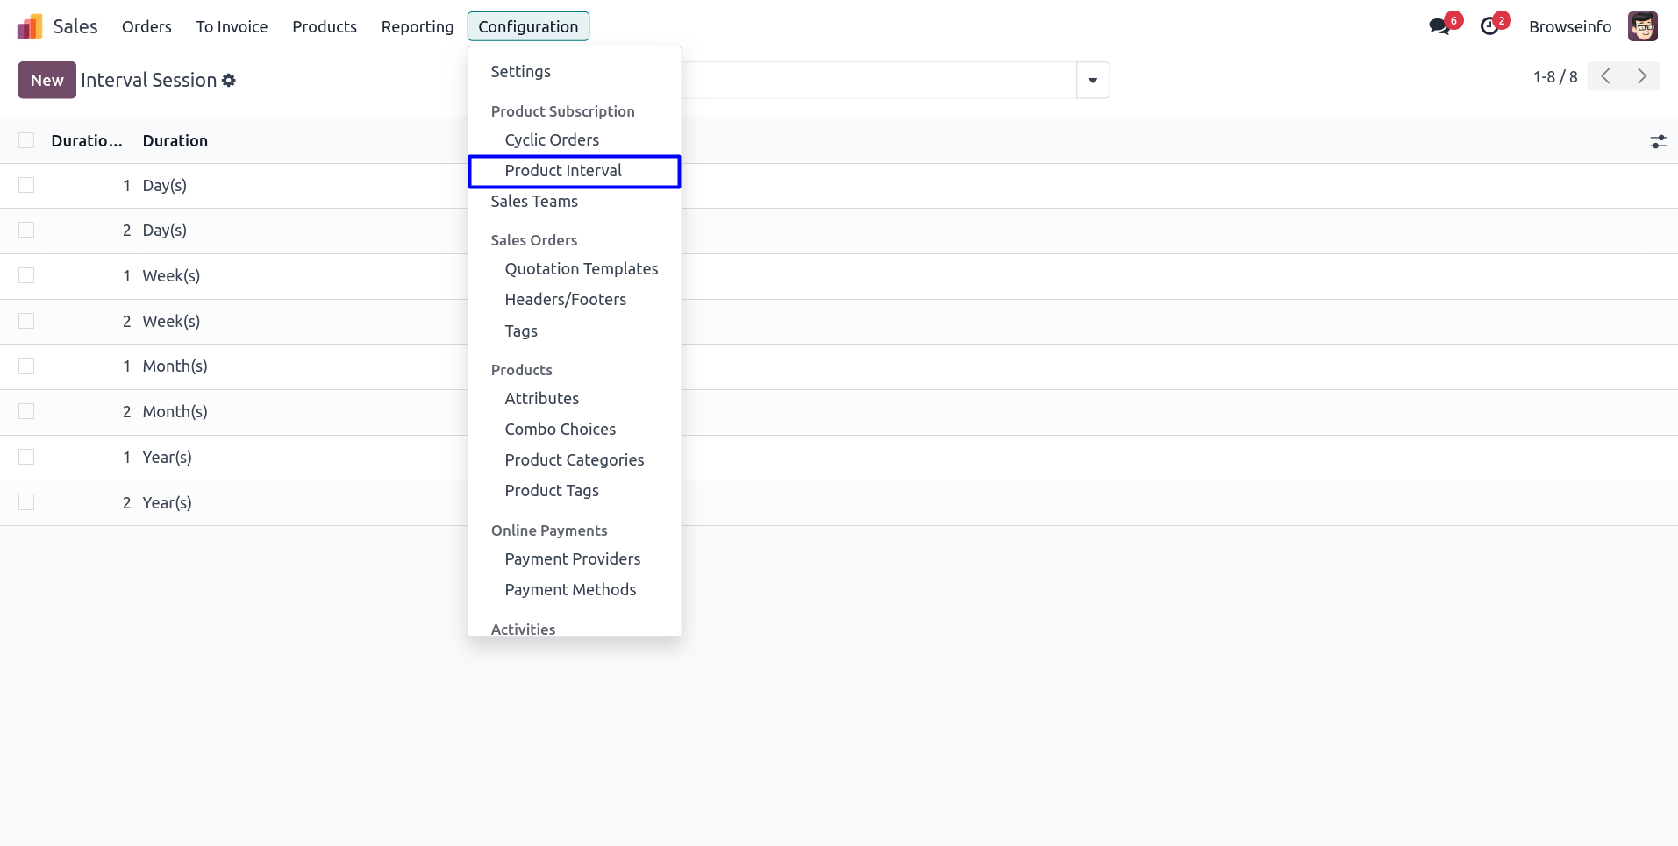Screen dimensions: 1678x846
Task: Go to previous page arrow
Action: pos(1605,76)
